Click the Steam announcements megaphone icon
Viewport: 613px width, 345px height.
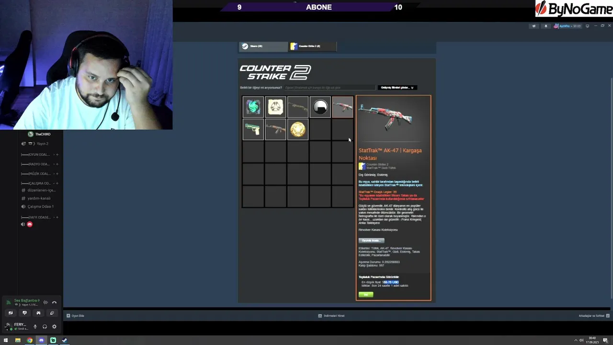tap(534, 26)
